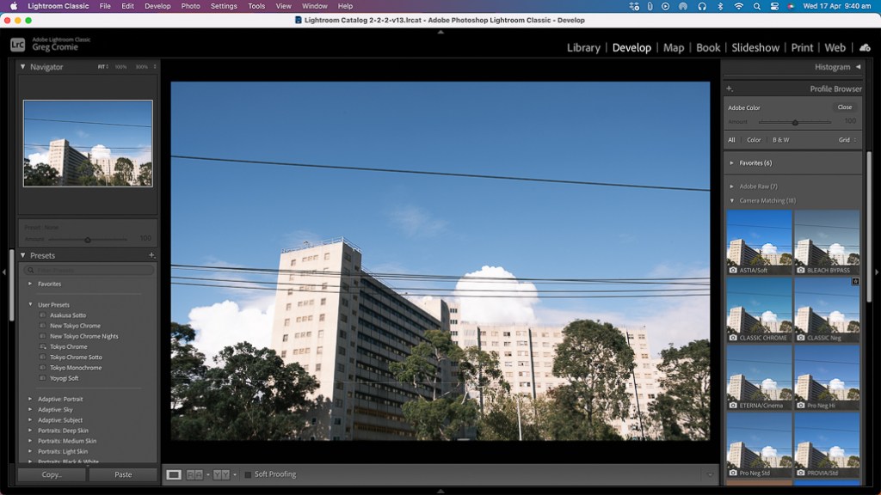881x495 pixels.
Task: Filter profiles by B & W
Action: point(780,140)
